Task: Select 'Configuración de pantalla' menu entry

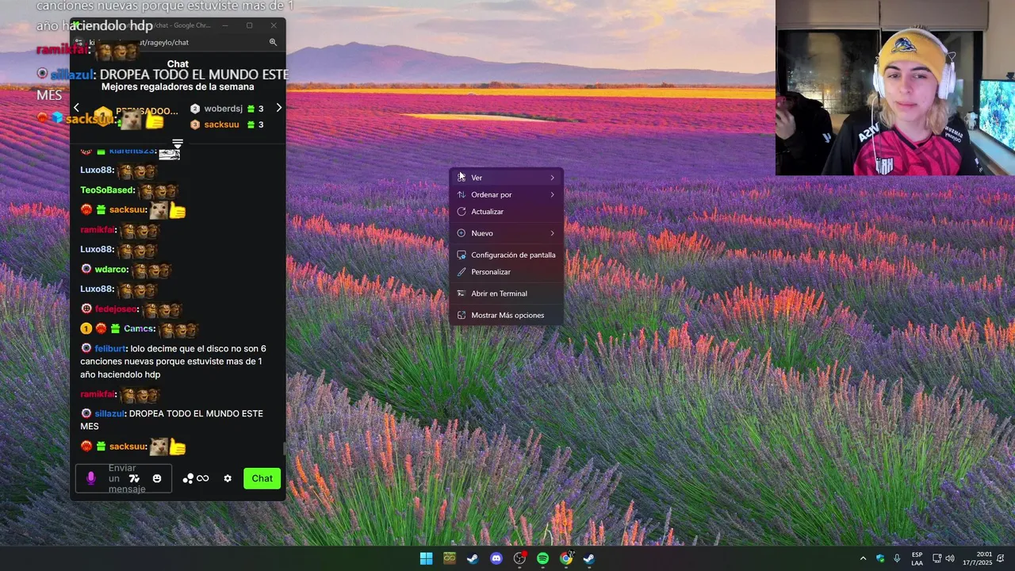Action: [x=506, y=255]
